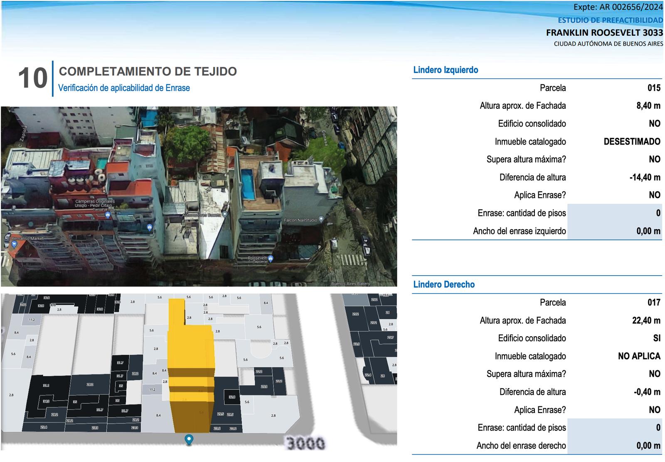This screenshot has width=665, height=462.
Task: Click the yellow highlighted parcel in 3D map
Action: tap(191, 365)
